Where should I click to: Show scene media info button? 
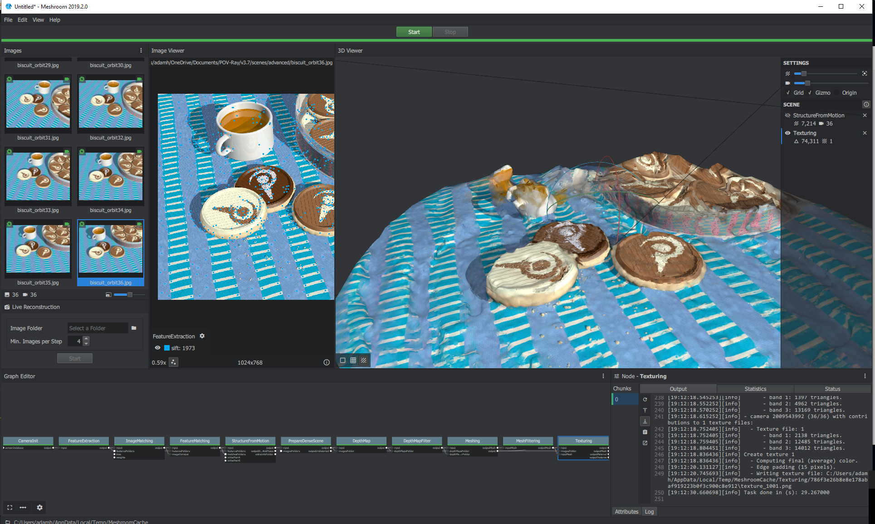click(x=866, y=105)
